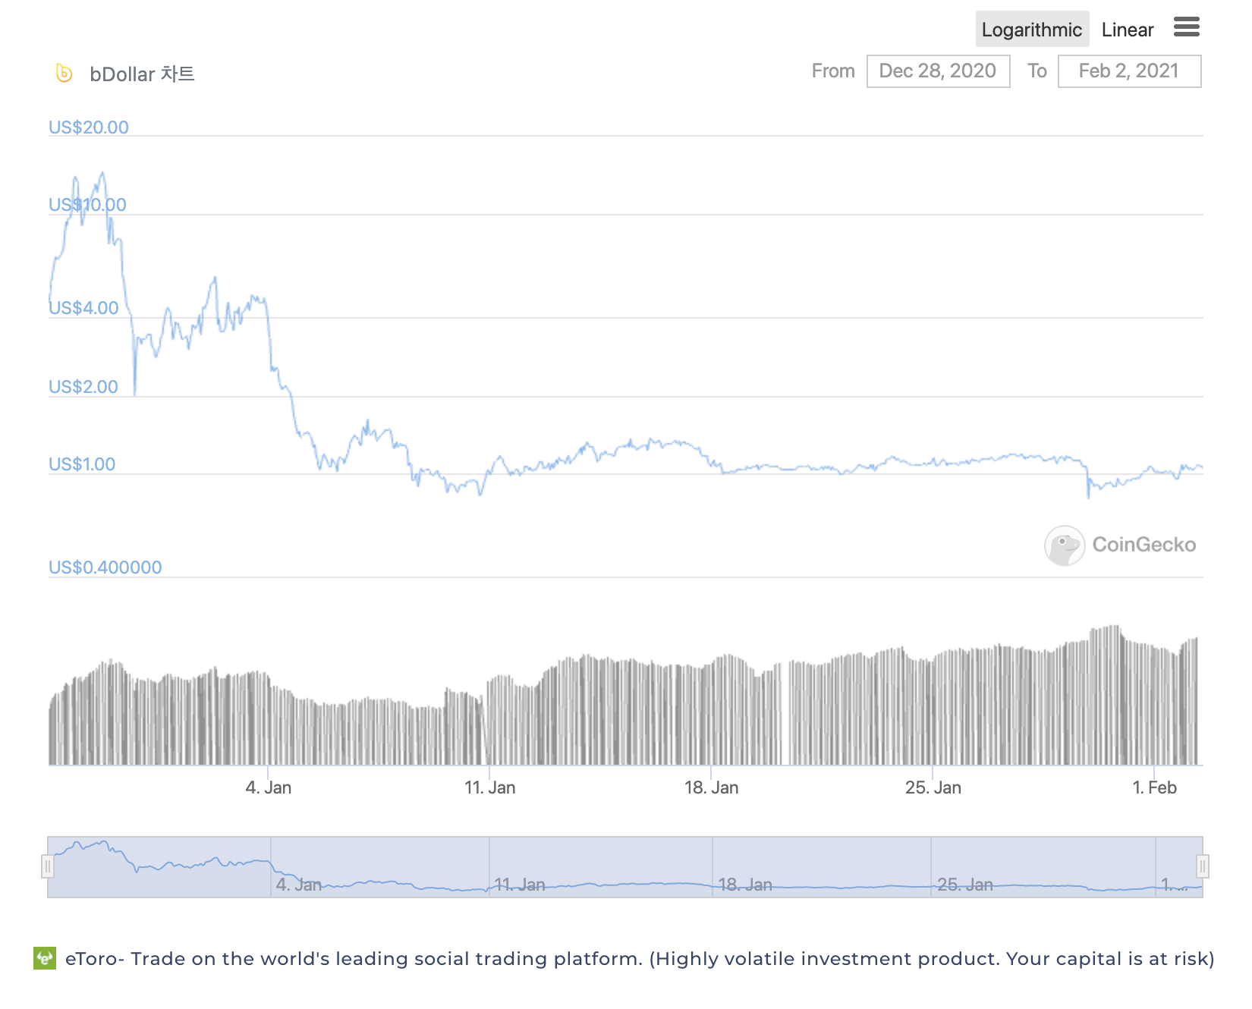Viewport: 1252px width, 1009px height.
Task: Click the 1. Feb date axis label
Action: pyautogui.click(x=1155, y=787)
